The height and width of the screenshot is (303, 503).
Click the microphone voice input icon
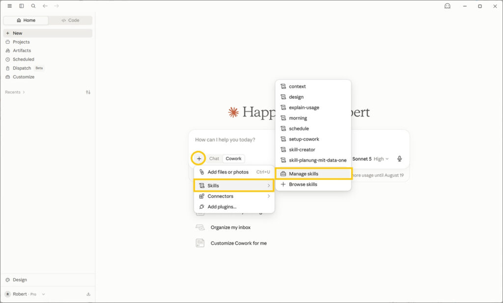[x=399, y=159]
